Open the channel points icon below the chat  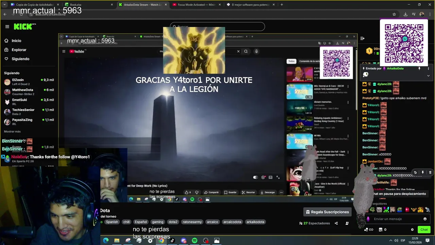click(x=368, y=230)
